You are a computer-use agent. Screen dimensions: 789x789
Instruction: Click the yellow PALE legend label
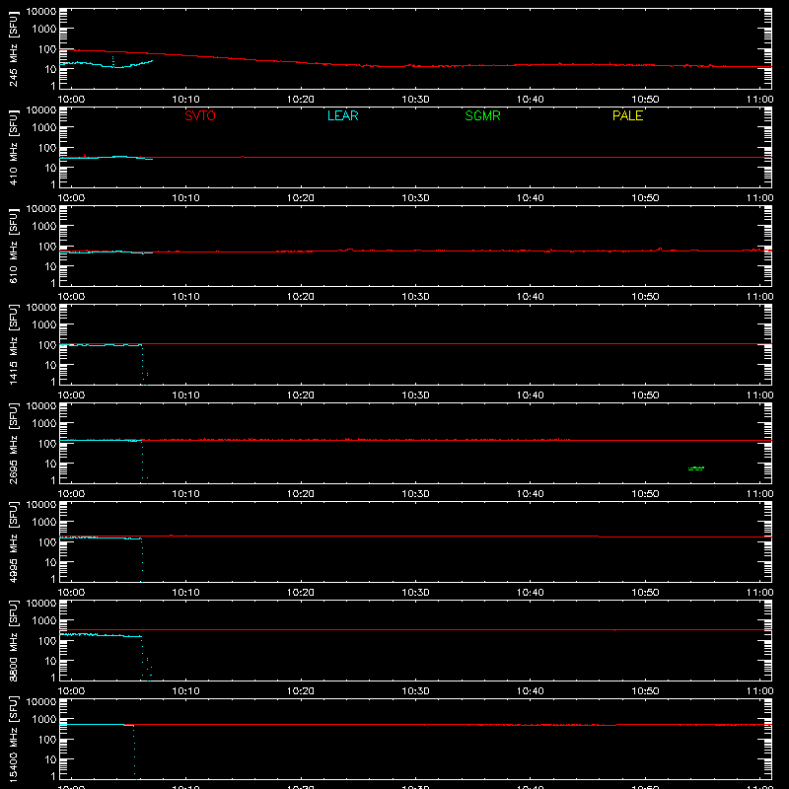[627, 115]
